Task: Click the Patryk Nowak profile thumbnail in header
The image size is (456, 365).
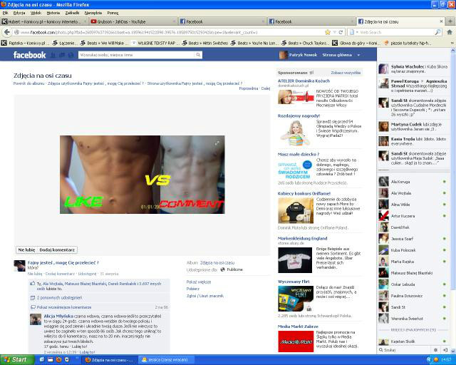Action: 283,55
